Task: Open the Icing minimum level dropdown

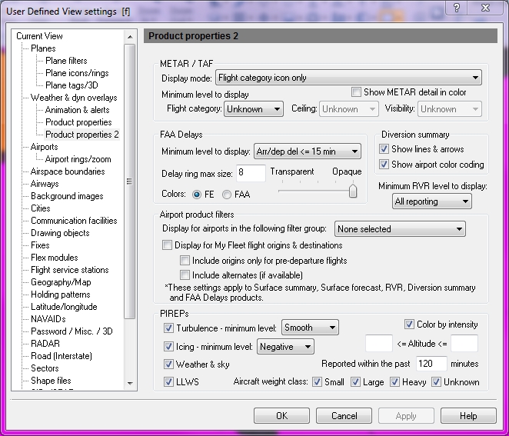Action: click(x=285, y=347)
